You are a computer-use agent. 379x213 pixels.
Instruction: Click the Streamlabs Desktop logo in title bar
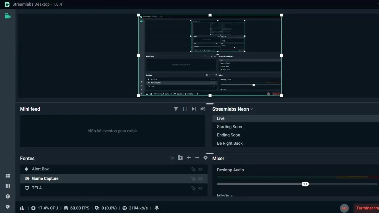click(x=7, y=4)
